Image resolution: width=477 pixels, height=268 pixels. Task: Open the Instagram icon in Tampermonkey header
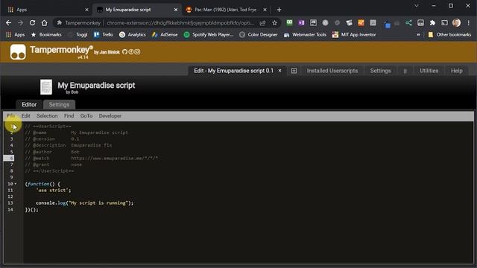pos(137,52)
